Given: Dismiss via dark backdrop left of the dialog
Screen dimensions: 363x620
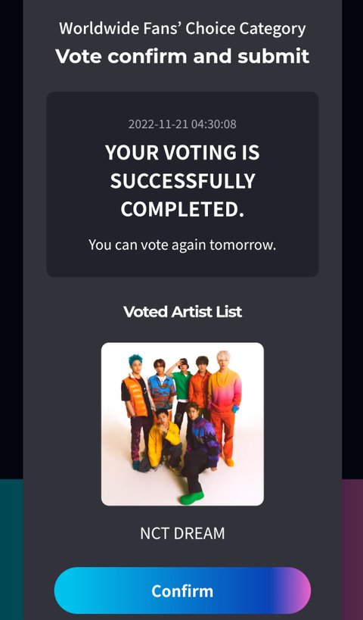Looking at the screenshot, I should 11,237.
